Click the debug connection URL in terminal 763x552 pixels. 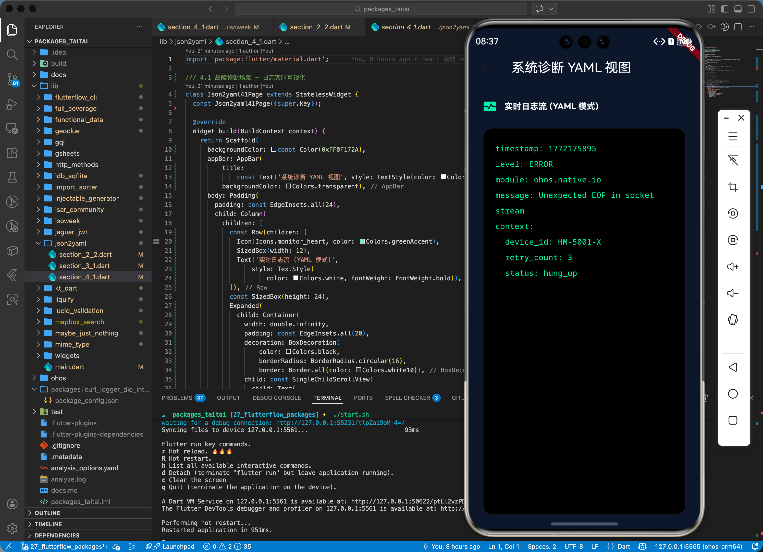coord(340,423)
